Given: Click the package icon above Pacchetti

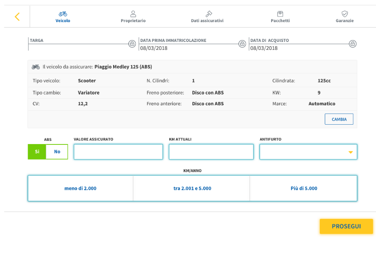Looking at the screenshot, I should pos(280,14).
